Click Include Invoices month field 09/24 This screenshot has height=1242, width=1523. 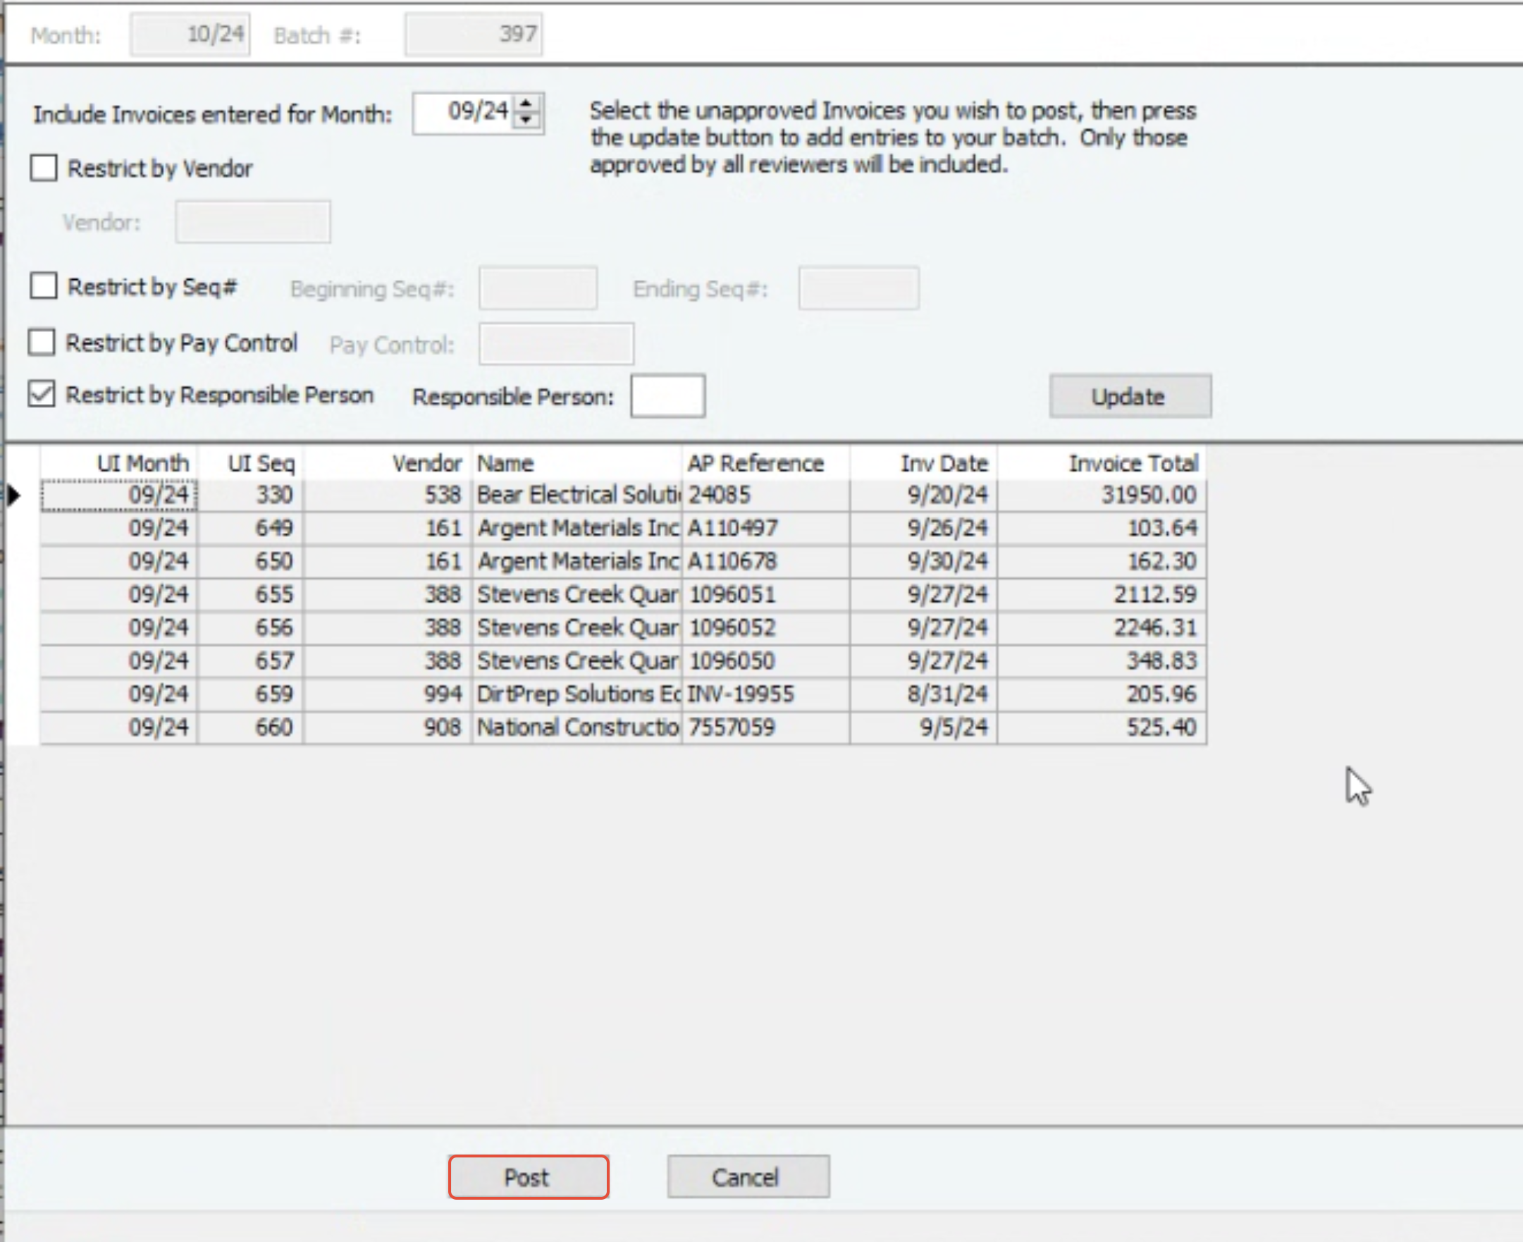tap(465, 112)
